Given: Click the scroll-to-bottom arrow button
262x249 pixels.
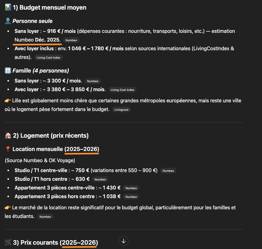Looking at the screenshot, I should 124,241.
